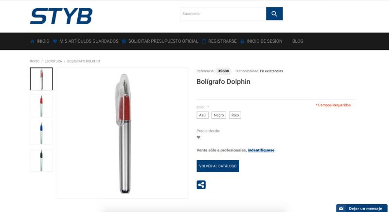This screenshot has width=389, height=212.
Task: Click the magnifying glass search button
Action: pyautogui.click(x=274, y=14)
